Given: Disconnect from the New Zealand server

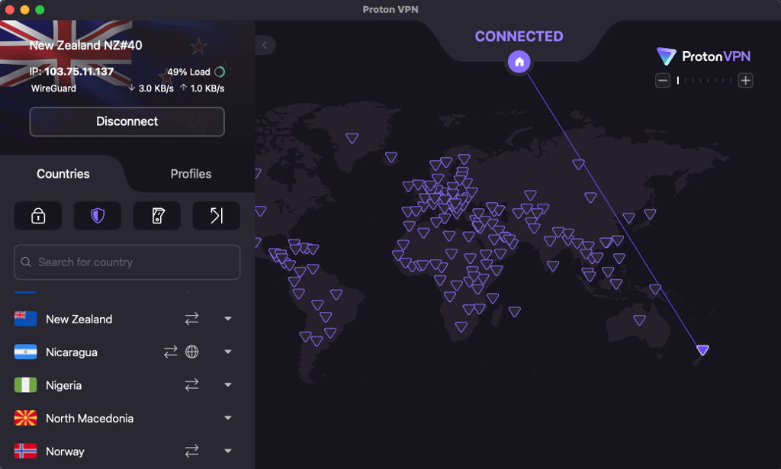Looking at the screenshot, I should 127,121.
